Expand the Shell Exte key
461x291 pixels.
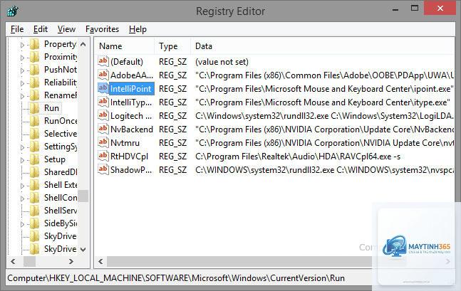pos(22,186)
